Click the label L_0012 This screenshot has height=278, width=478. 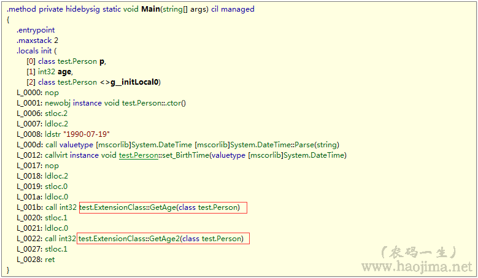click(x=29, y=155)
